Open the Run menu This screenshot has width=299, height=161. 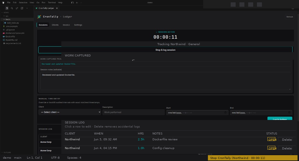click(44, 3)
